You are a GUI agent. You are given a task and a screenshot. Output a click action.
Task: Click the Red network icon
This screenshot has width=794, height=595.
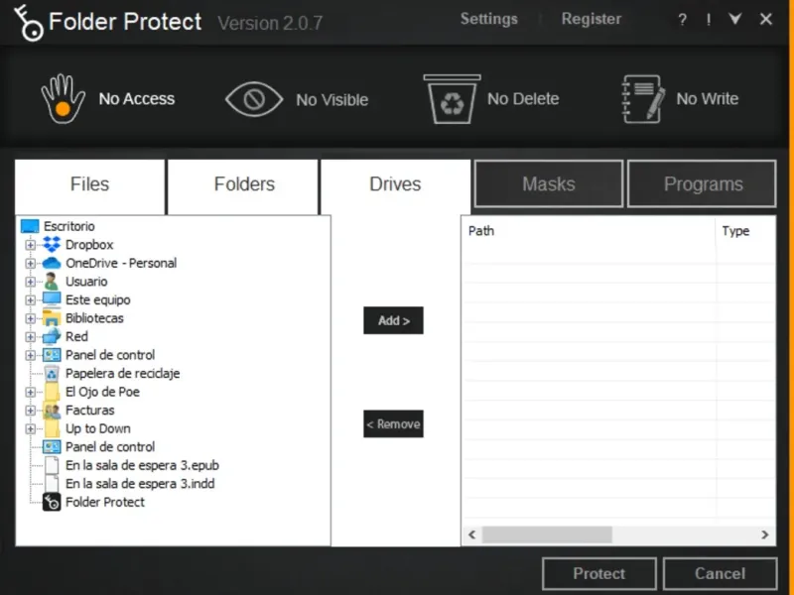coord(52,336)
